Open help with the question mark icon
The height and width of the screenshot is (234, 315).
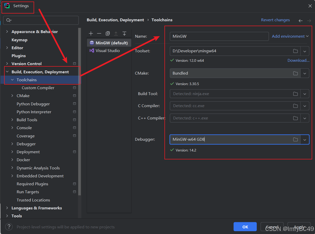coord(9,227)
